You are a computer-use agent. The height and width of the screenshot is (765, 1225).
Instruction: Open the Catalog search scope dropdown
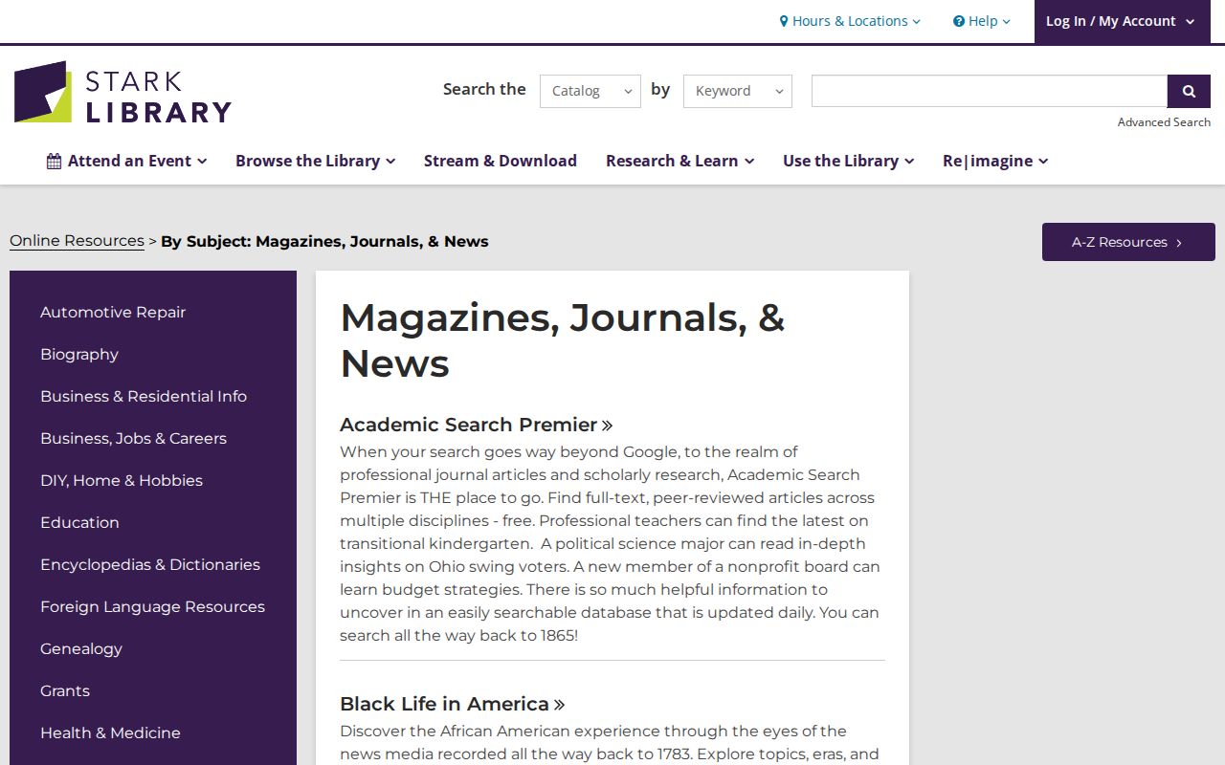(590, 91)
